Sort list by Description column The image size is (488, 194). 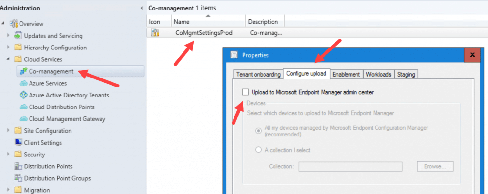[x=265, y=22]
